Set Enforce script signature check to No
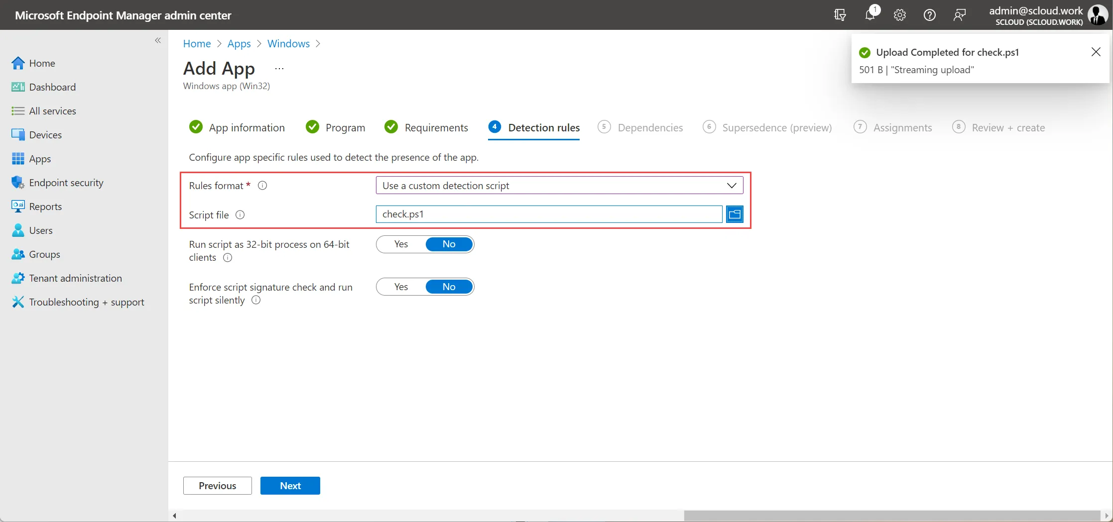This screenshot has height=522, width=1113. 449,287
